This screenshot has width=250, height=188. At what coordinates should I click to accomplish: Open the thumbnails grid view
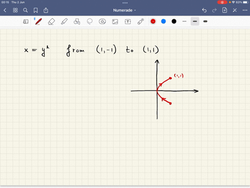15,10
